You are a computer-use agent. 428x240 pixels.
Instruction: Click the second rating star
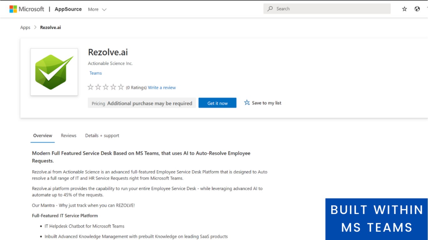pyautogui.click(x=98, y=87)
